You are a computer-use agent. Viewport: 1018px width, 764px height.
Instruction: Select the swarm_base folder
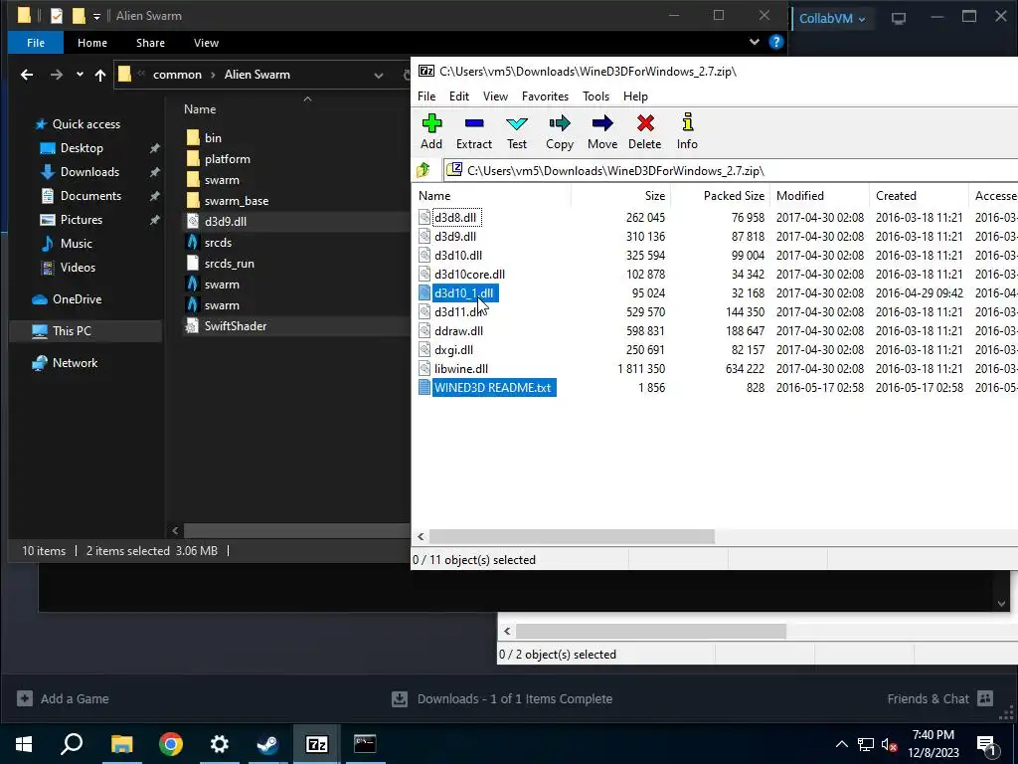(x=237, y=201)
